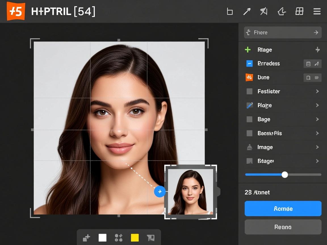The image size is (327, 245).
Task: Toggle the checkbox next to Bage
Action: pyautogui.click(x=250, y=119)
